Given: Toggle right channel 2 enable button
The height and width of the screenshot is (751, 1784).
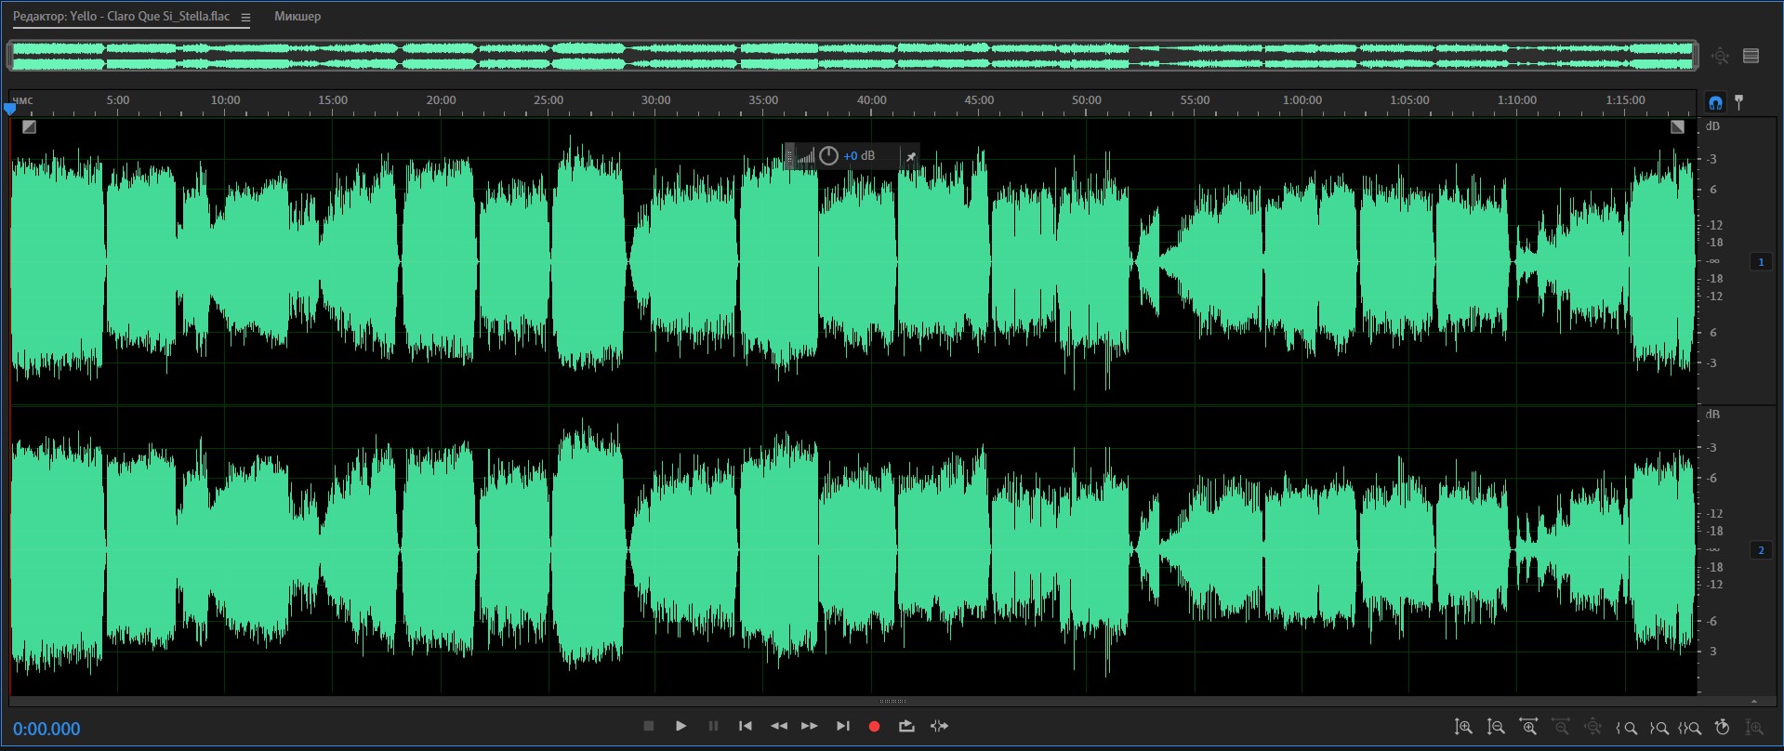Looking at the screenshot, I should [x=1761, y=550].
